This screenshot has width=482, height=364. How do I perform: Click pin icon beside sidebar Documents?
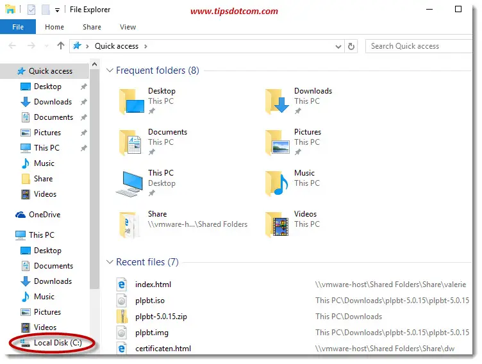tap(83, 117)
